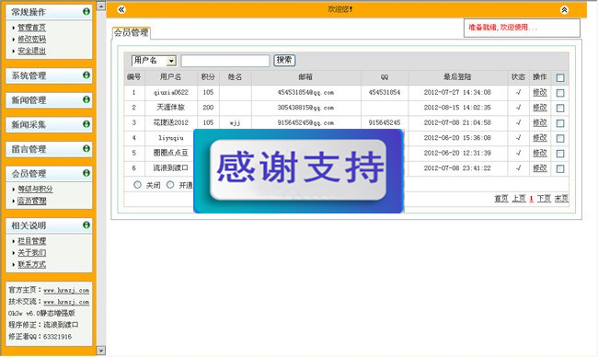The height and width of the screenshot is (357, 598).
Task: Click 修改 for user 流浪到渡口
Action: [x=540, y=168]
